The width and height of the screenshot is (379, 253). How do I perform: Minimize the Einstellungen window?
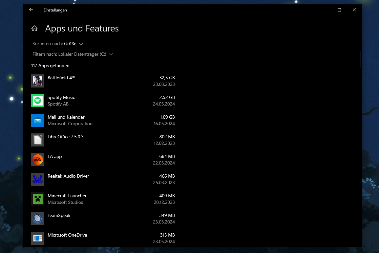point(324,10)
